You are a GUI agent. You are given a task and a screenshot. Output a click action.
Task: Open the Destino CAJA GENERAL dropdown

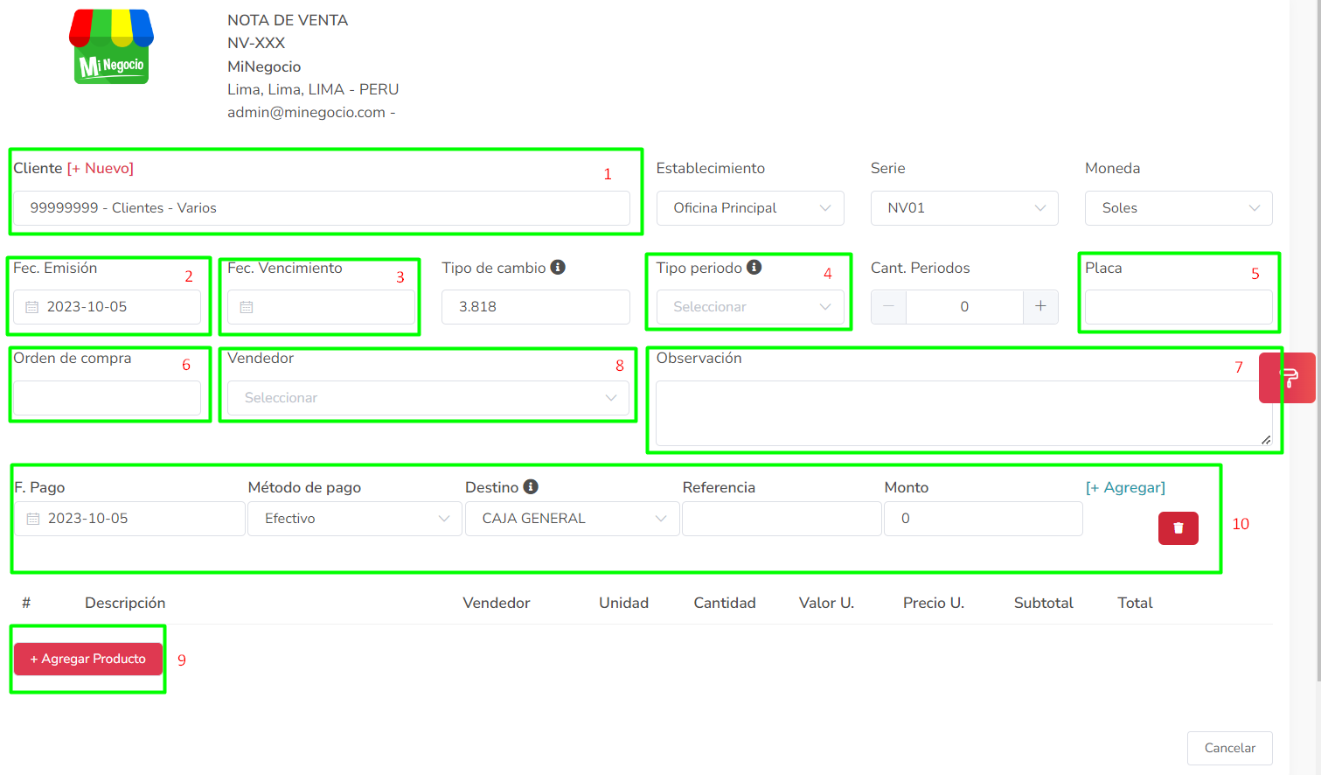573,519
